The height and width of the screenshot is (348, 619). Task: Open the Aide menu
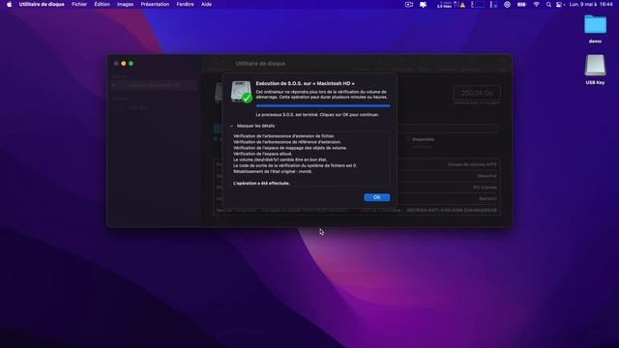click(x=206, y=4)
